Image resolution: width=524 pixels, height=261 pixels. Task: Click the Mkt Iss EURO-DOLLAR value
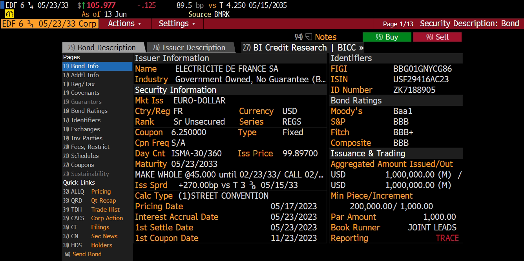[x=199, y=101]
